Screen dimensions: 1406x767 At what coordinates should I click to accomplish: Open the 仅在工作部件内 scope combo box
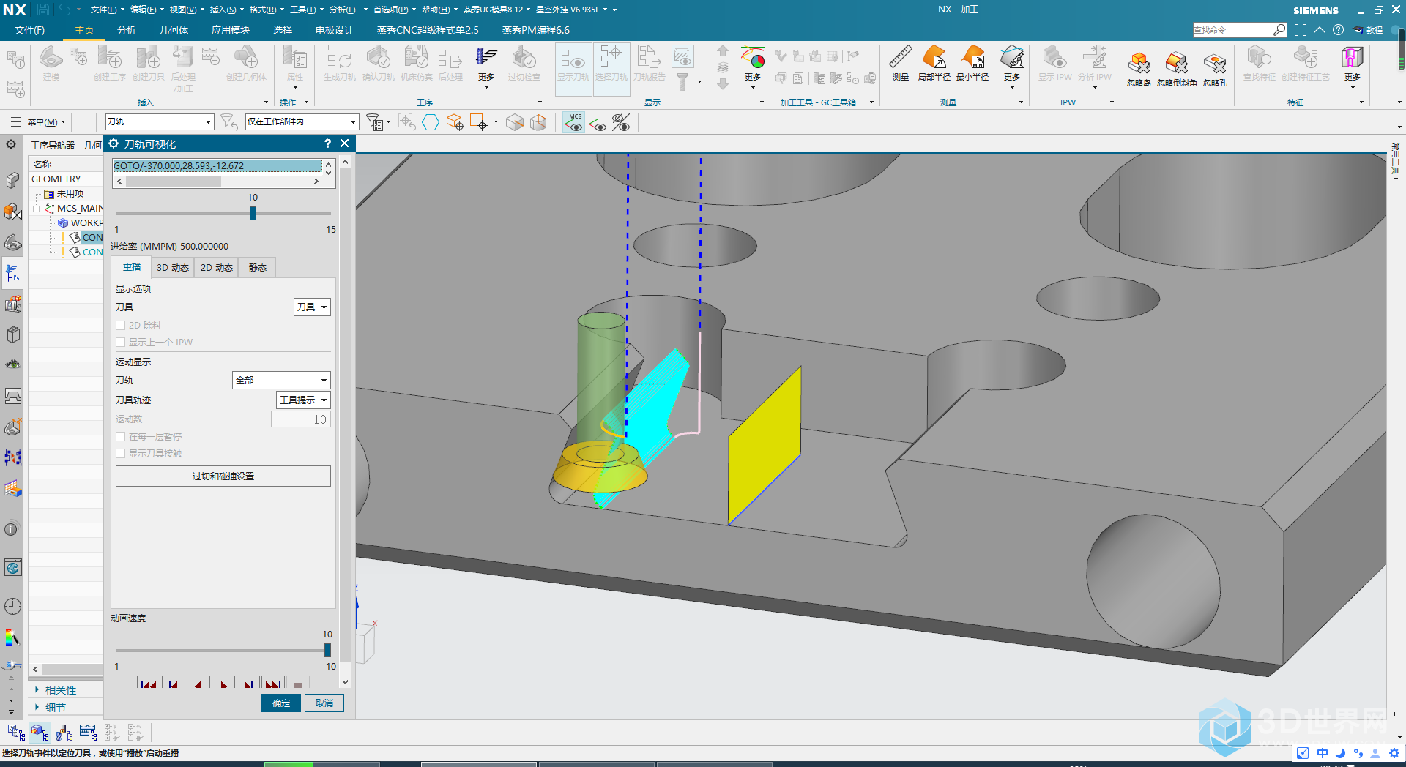[302, 122]
